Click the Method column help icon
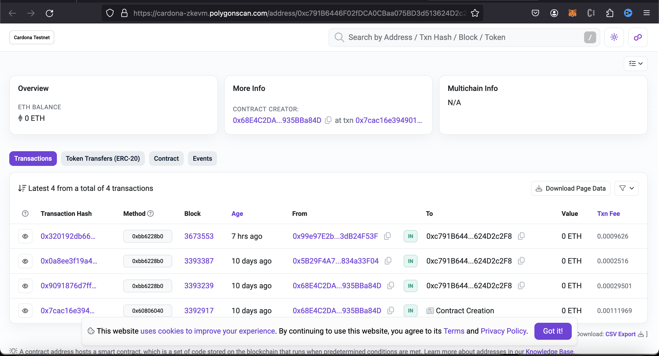Screen dimensions: 659x356 (x=150, y=213)
